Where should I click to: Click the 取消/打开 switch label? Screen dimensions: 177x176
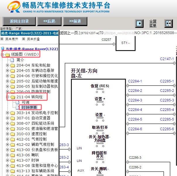[x=100, y=128]
